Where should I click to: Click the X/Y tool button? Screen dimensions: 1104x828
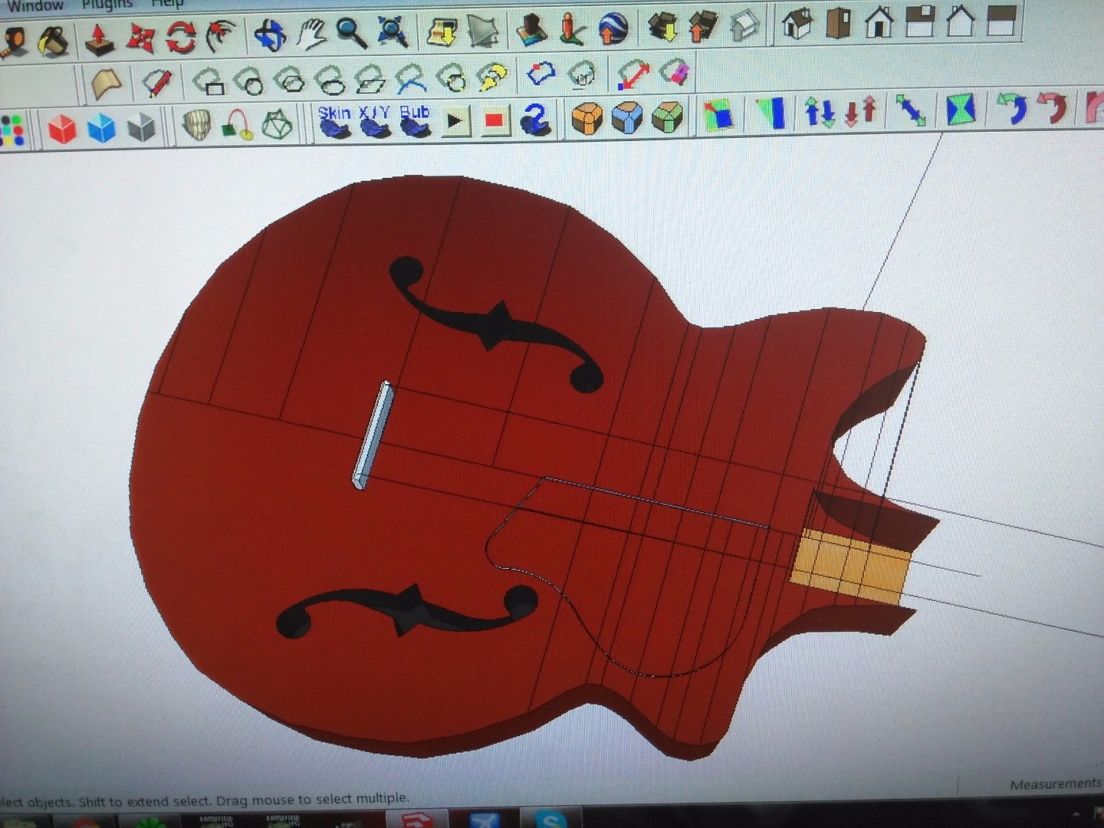[x=374, y=121]
